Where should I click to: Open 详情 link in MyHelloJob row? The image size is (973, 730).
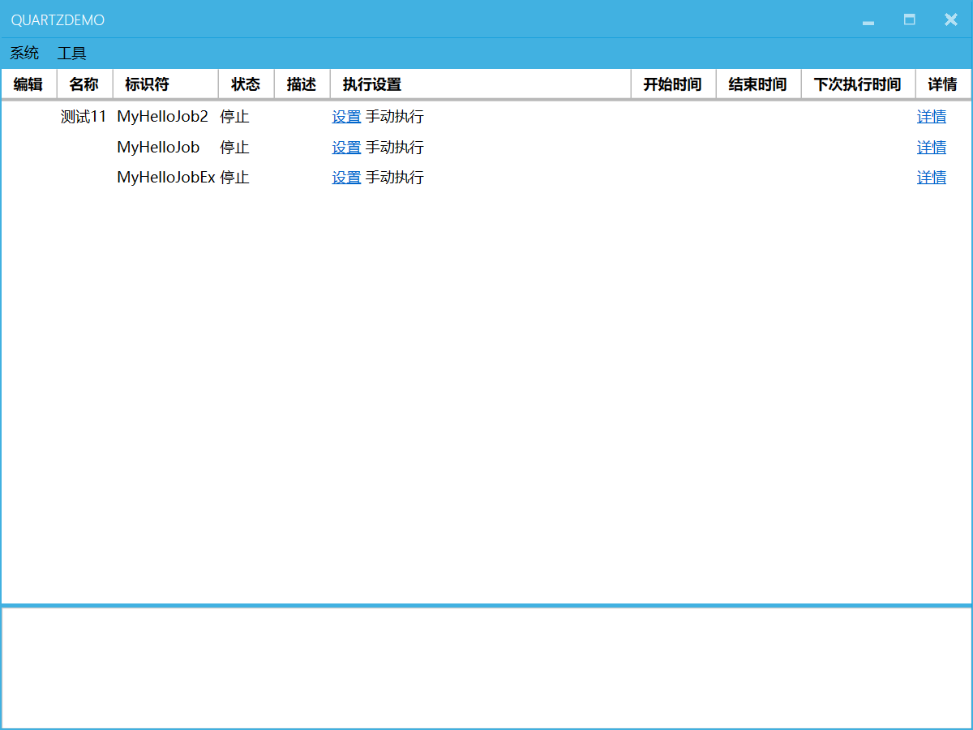tap(932, 148)
